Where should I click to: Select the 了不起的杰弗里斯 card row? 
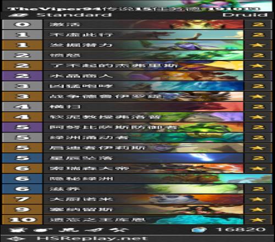coord(137,65)
